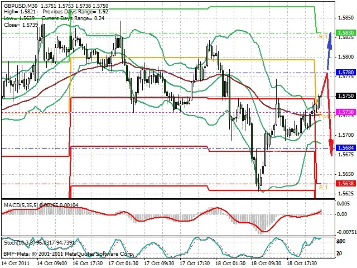This screenshot has width=357, height=268.
Task: Select the Previous Days Range text
Action: (64, 11)
